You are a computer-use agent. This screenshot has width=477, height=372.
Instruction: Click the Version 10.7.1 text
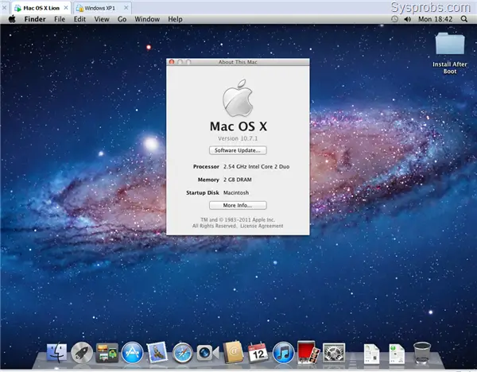click(x=238, y=138)
